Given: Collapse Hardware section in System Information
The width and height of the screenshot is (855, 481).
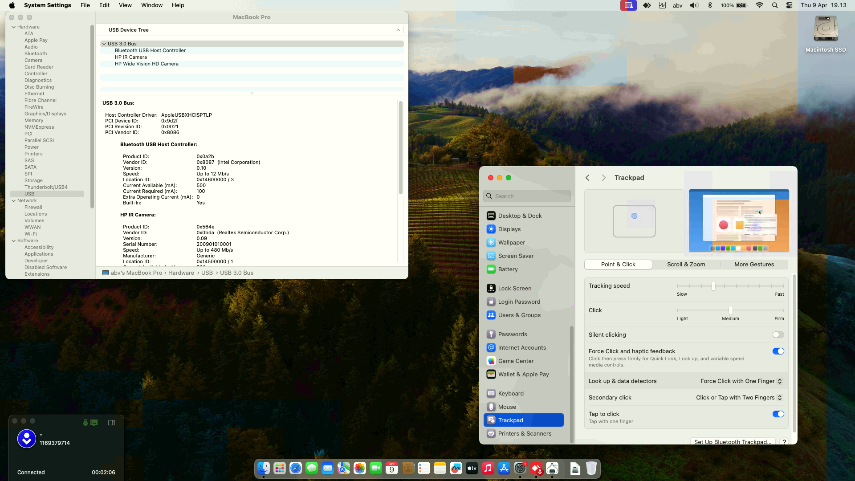Looking at the screenshot, I should pyautogui.click(x=14, y=27).
